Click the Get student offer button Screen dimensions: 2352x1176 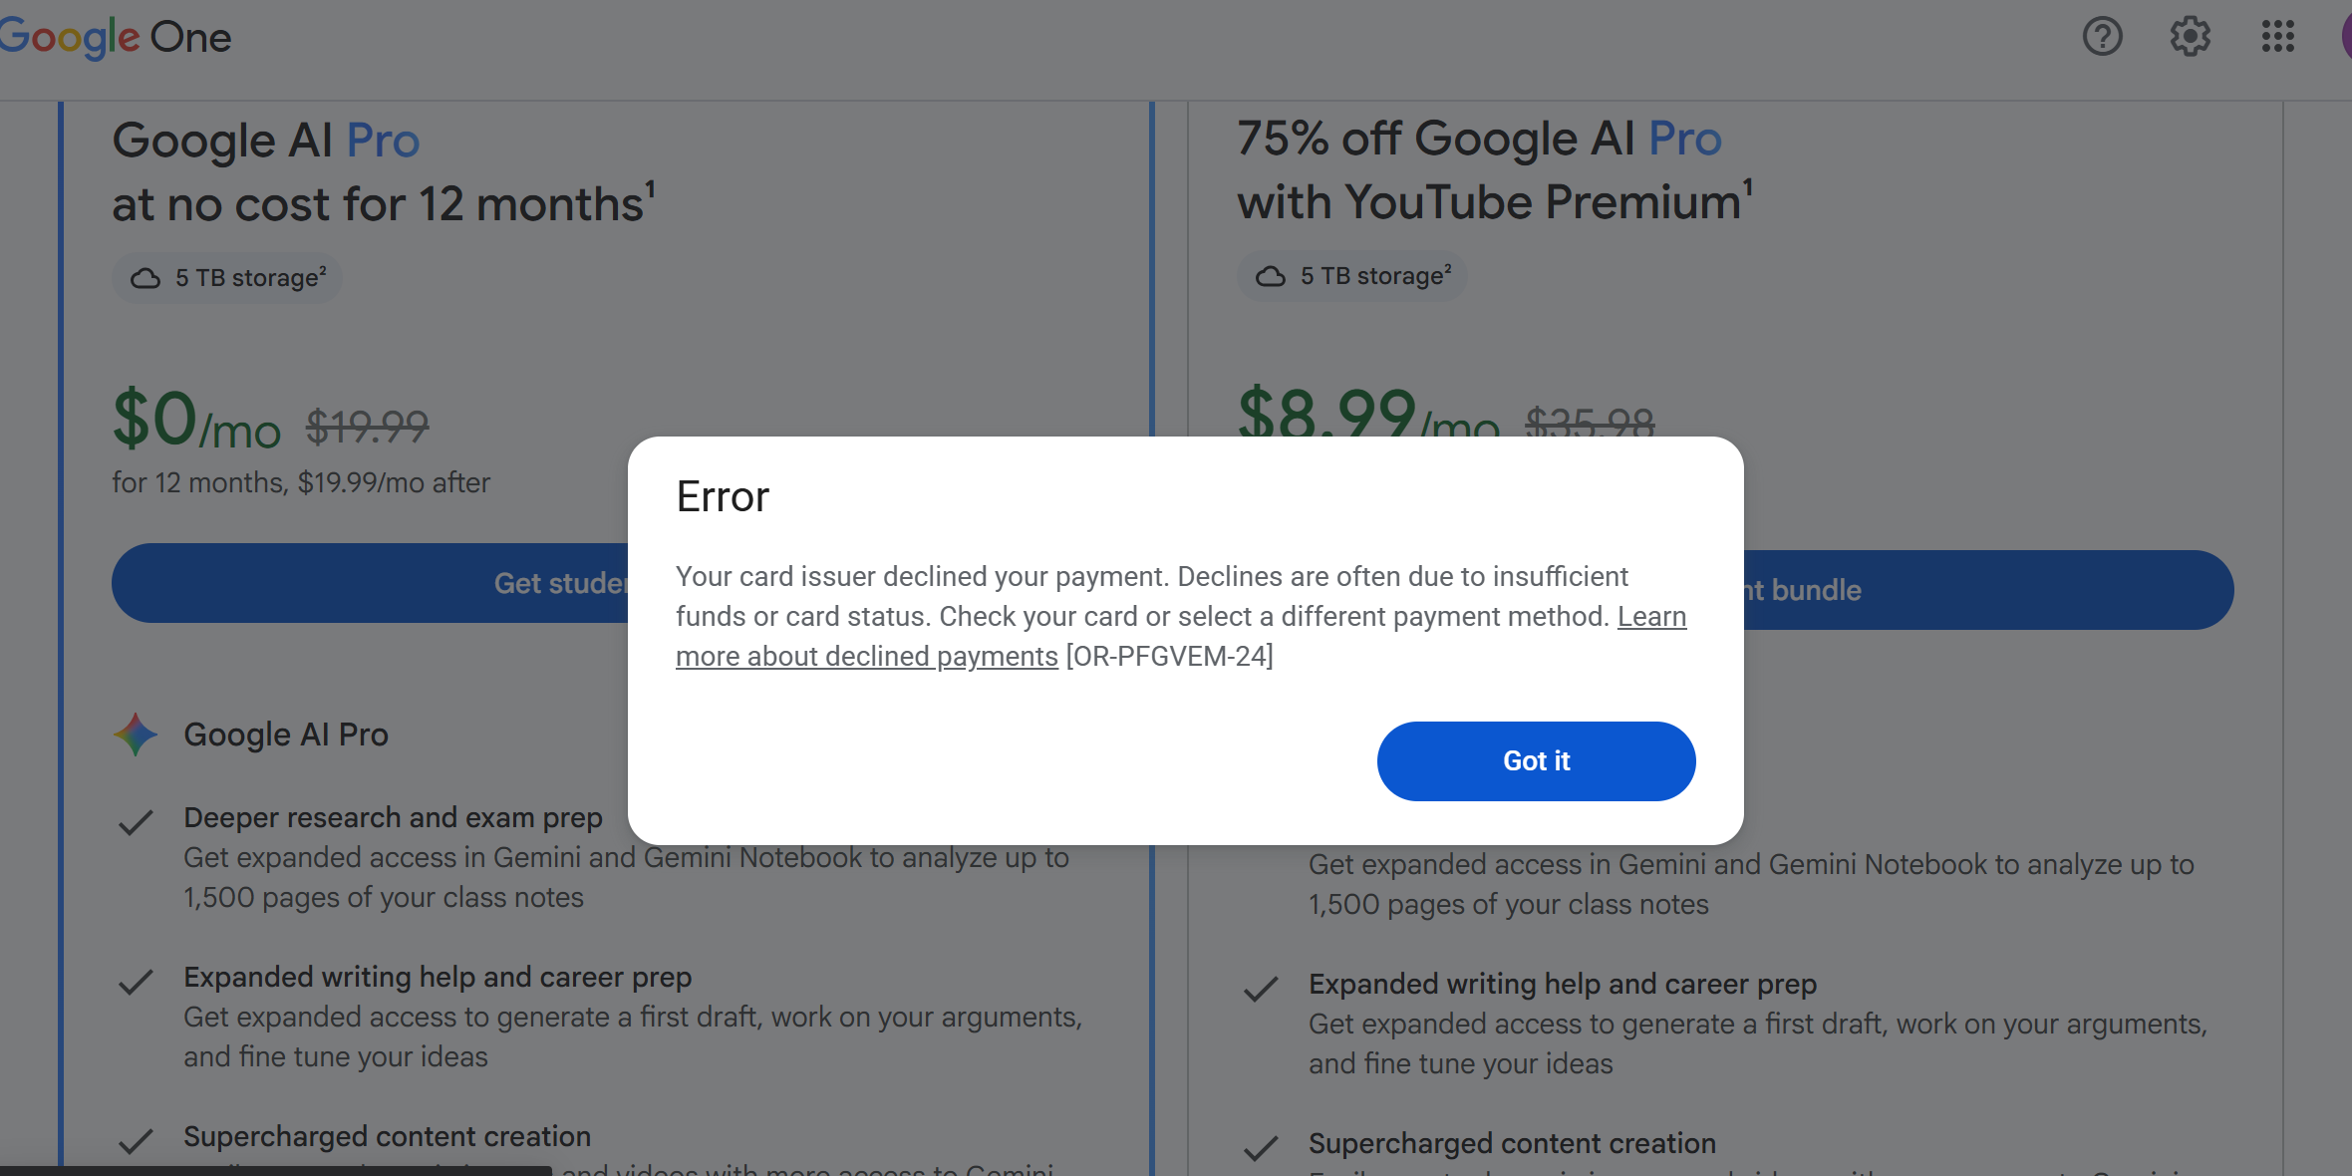point(370,583)
